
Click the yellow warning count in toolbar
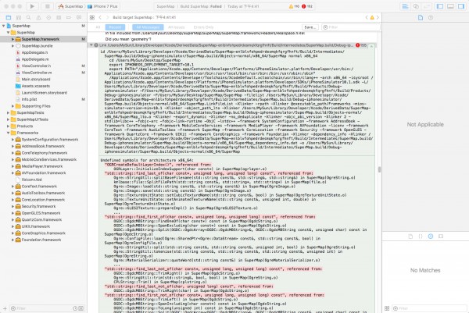(294, 6)
